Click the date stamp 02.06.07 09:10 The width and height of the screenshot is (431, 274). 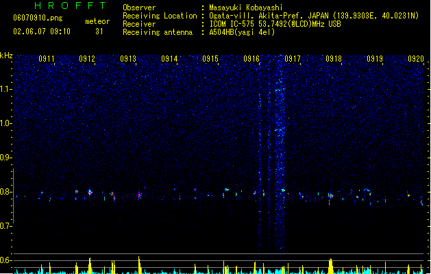[42, 32]
